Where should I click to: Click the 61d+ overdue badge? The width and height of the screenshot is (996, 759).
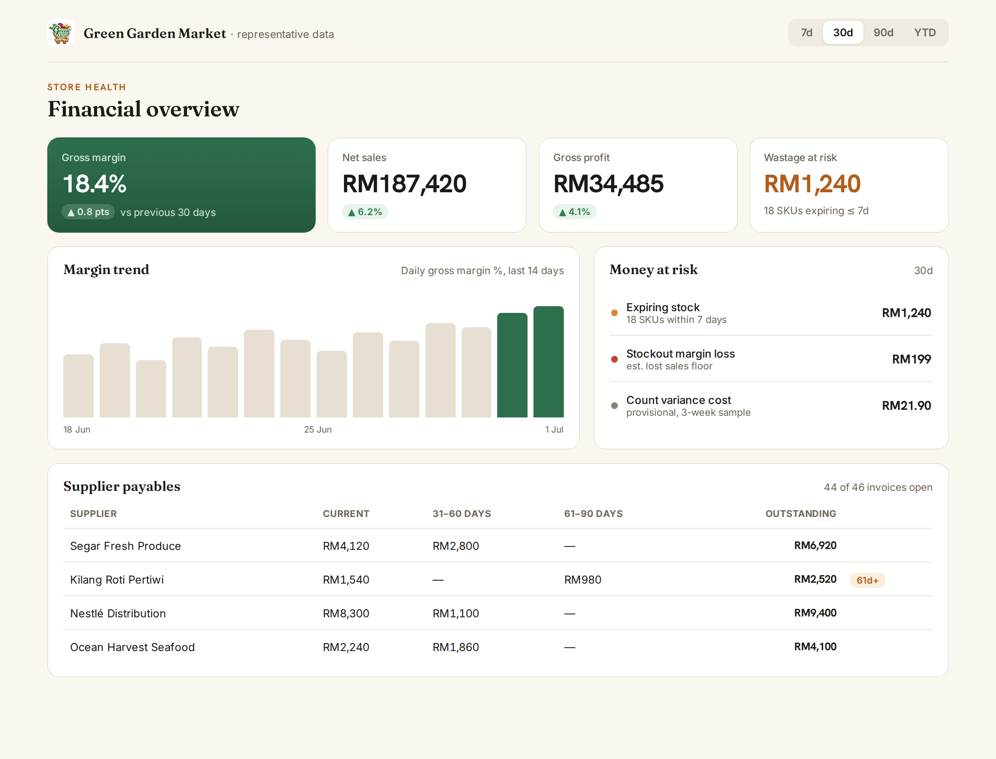click(x=867, y=580)
